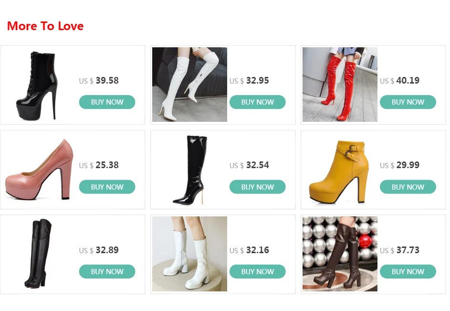Click BUY NOW for the $40.19 red boots
Viewport: 450px width, 311px height.
click(408, 102)
